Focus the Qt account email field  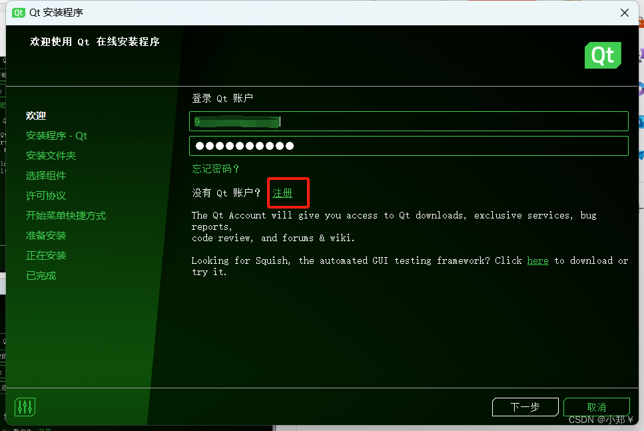tap(409, 121)
